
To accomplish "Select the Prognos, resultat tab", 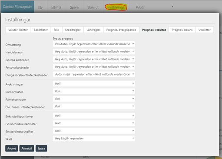I will click(x=154, y=30).
